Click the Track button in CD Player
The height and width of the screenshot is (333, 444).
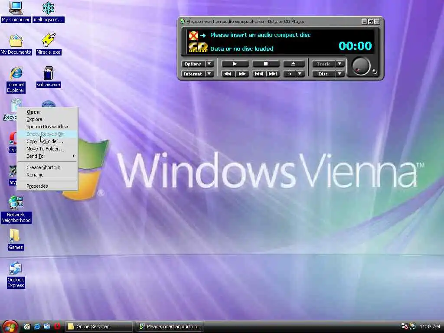point(323,64)
